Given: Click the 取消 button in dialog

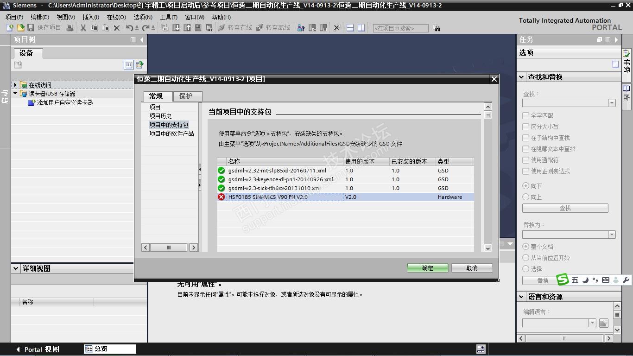Looking at the screenshot, I should [472, 268].
